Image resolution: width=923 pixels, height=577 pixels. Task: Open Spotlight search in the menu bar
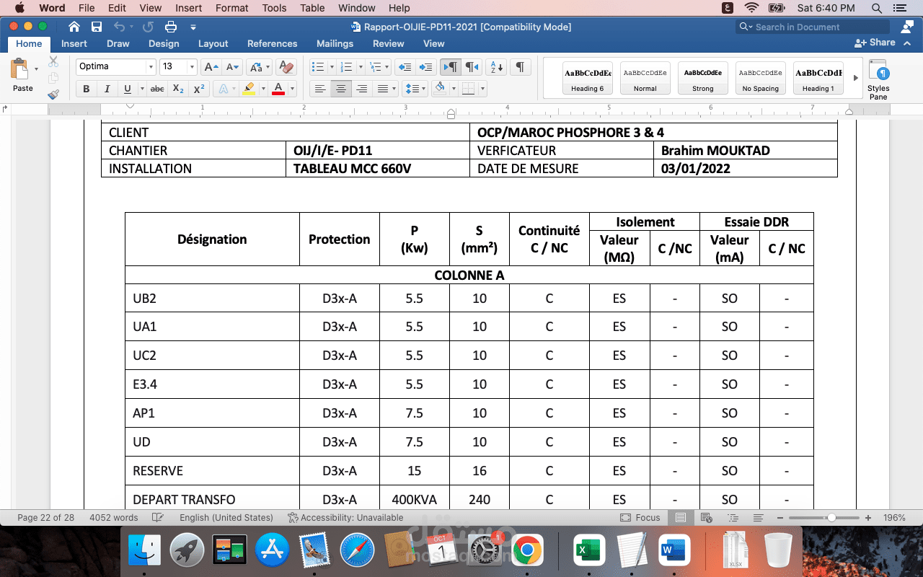pyautogui.click(x=877, y=8)
